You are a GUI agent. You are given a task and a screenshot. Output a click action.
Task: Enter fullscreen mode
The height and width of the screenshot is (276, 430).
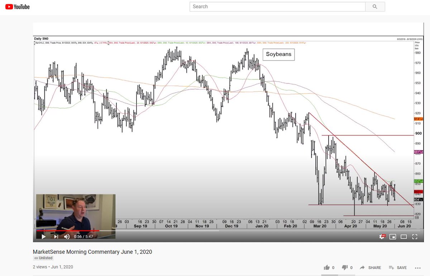[x=415, y=237]
